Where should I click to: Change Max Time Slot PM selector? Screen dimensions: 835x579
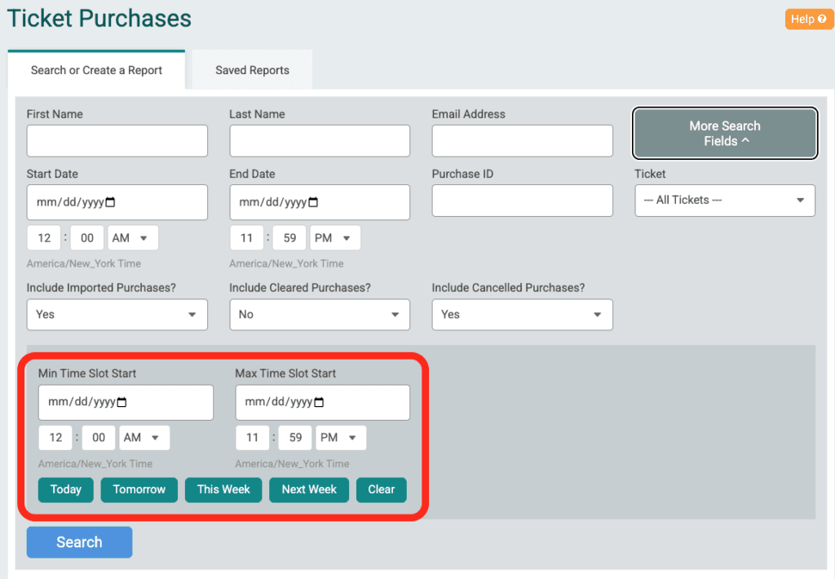(x=339, y=438)
